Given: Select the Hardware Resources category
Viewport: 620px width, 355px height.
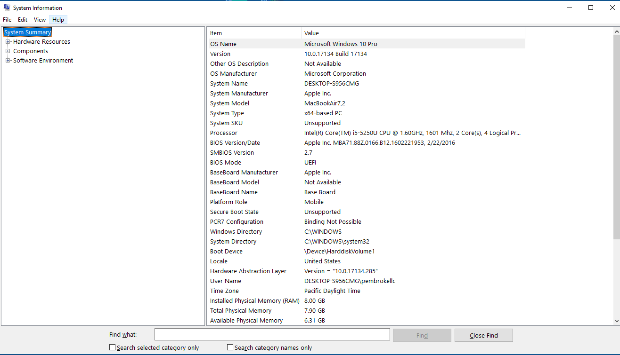Looking at the screenshot, I should click(x=41, y=42).
